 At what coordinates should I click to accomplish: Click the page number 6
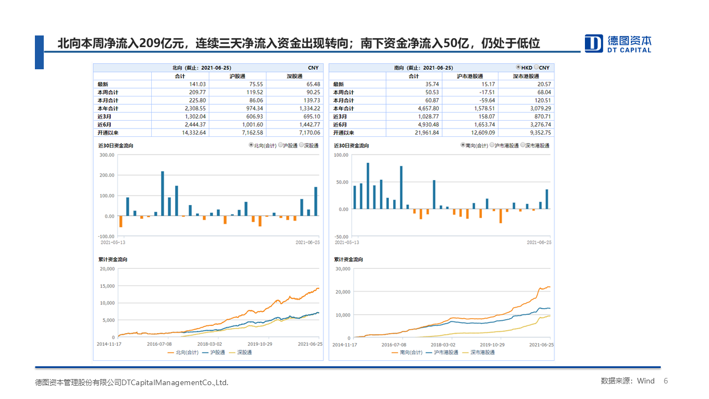666,381
